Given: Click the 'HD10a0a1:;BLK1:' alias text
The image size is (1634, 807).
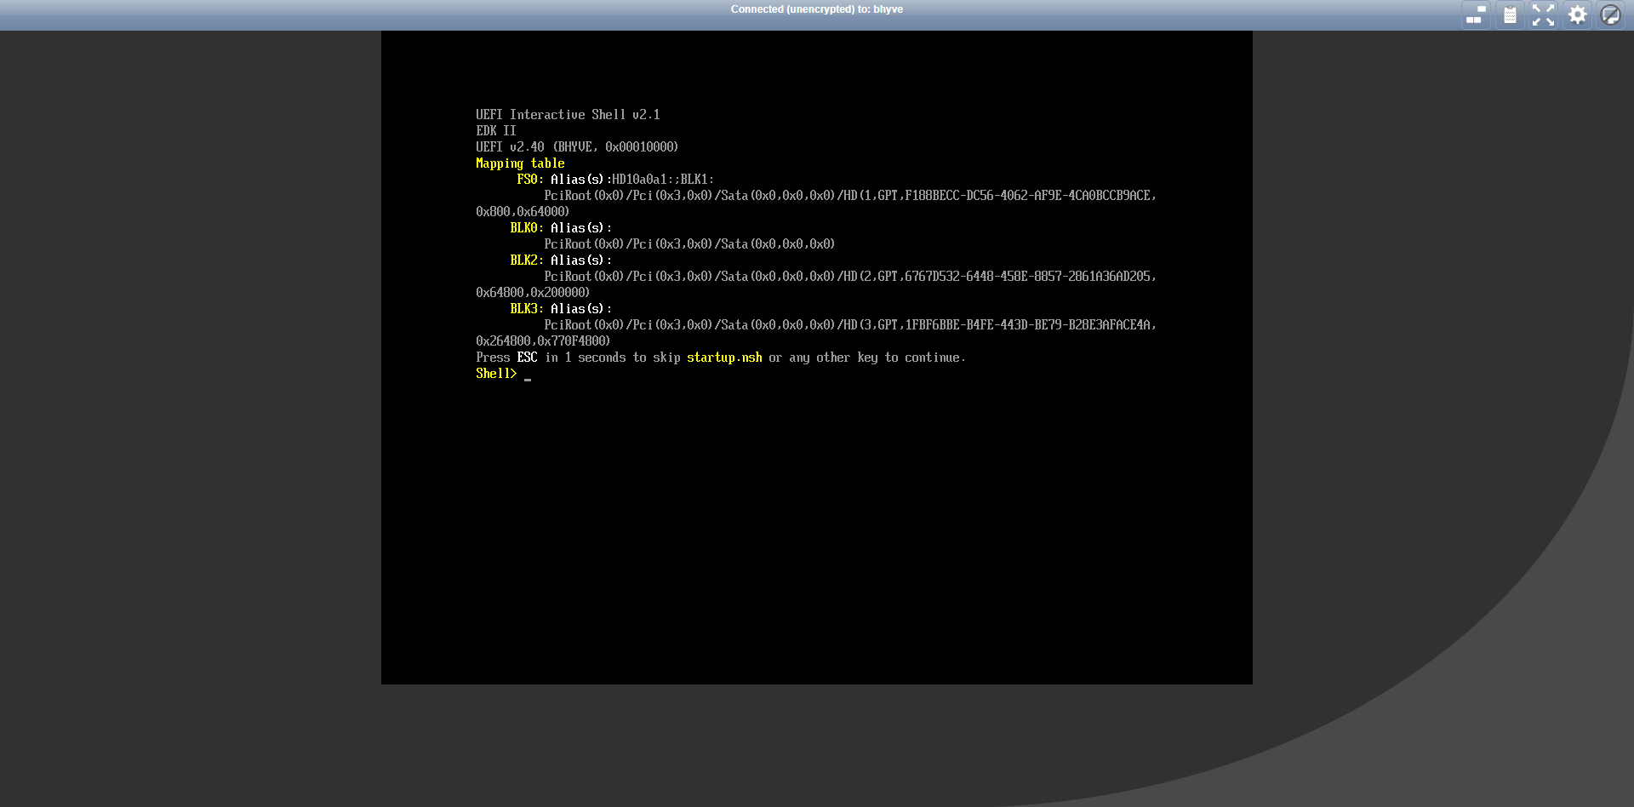Looking at the screenshot, I should [663, 180].
